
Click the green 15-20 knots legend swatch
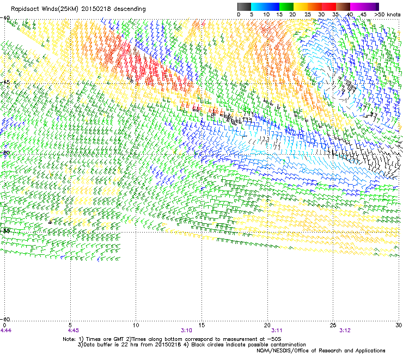pos(286,7)
